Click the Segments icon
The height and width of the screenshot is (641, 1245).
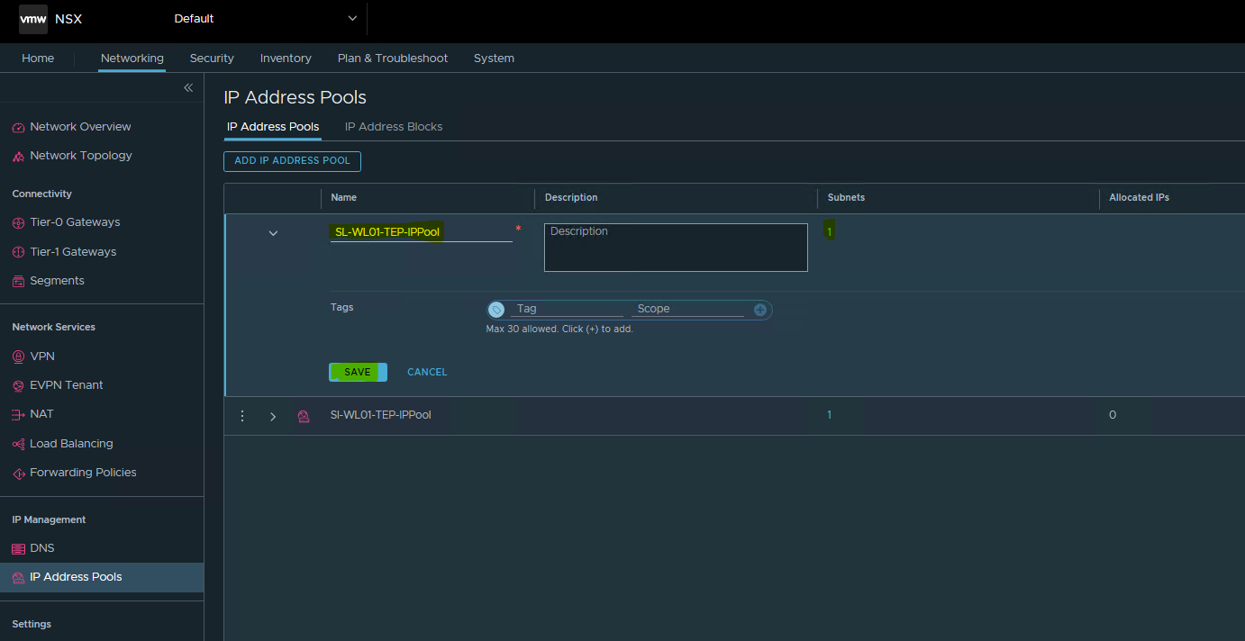19,281
